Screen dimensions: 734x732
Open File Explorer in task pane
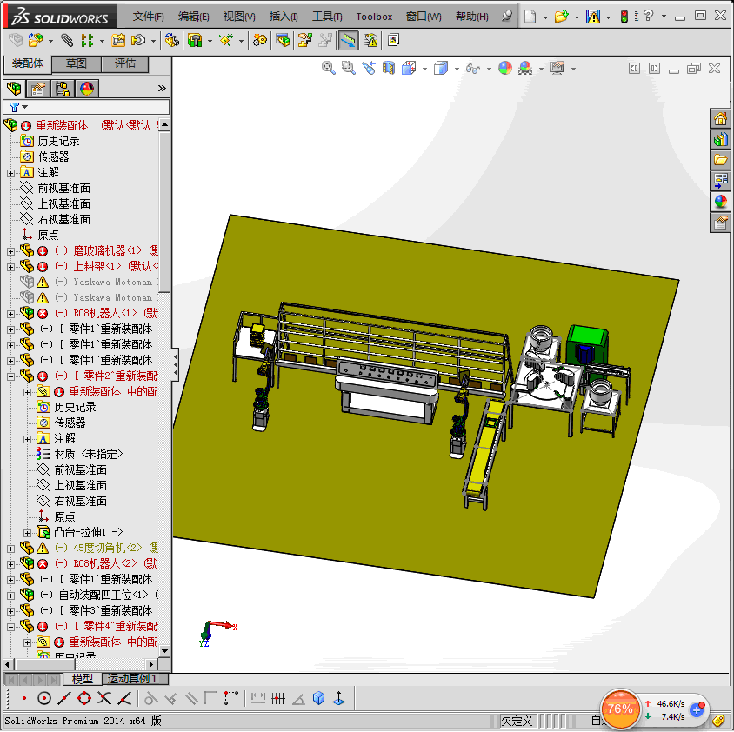click(x=720, y=160)
